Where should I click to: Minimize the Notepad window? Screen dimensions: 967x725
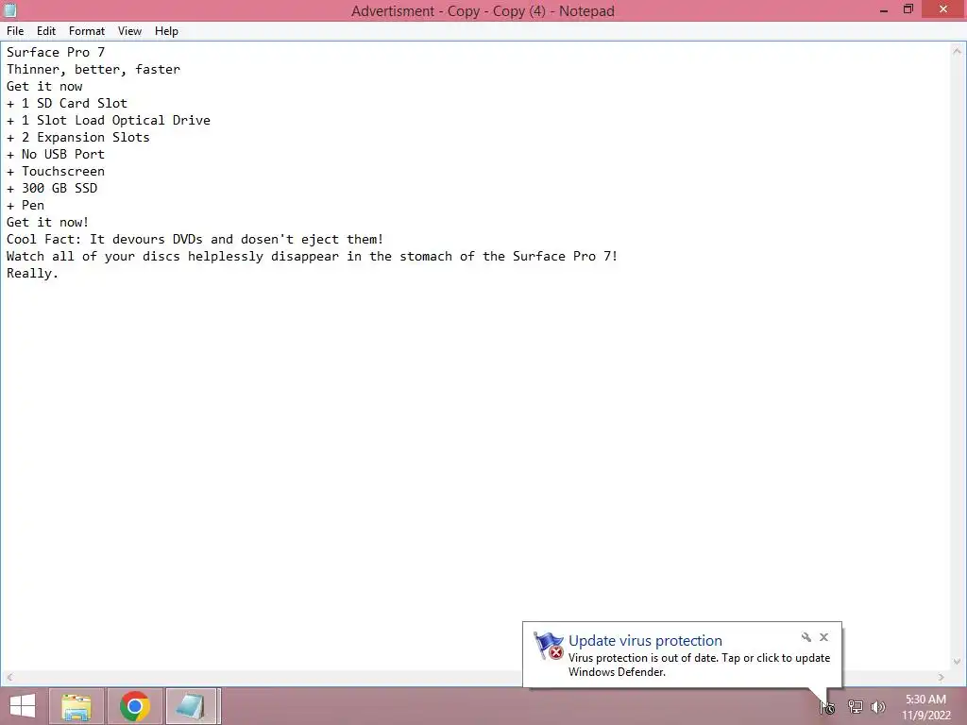[884, 9]
